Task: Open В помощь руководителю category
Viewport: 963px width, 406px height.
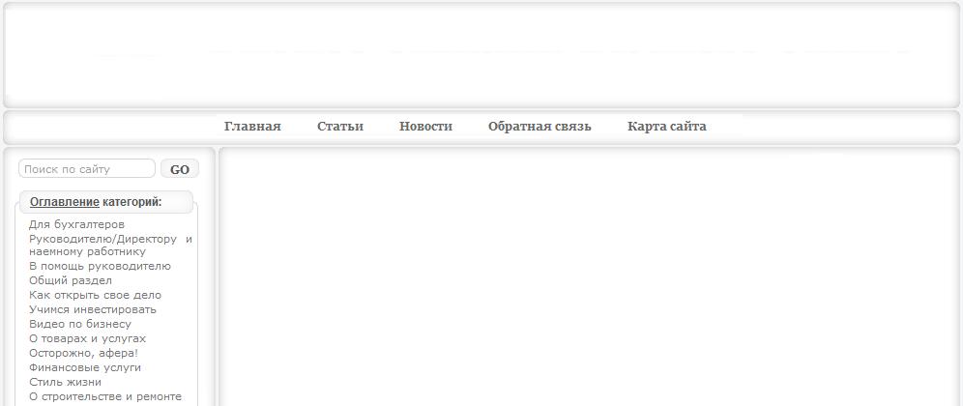Action: click(100, 266)
